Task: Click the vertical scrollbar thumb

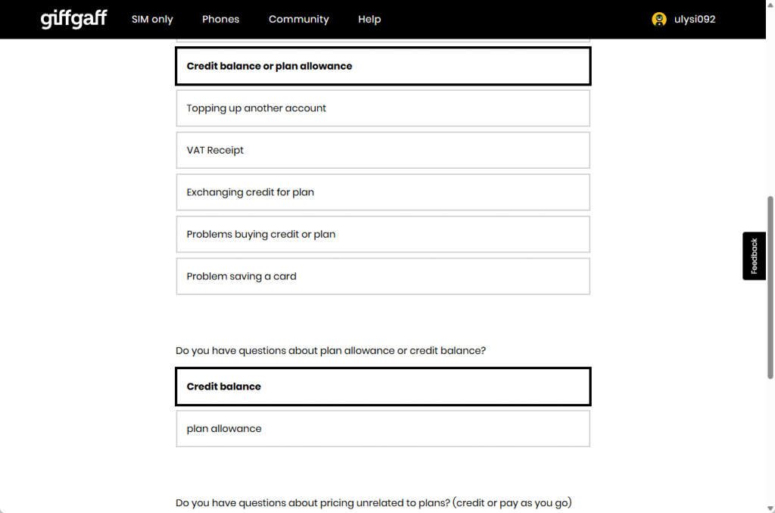Action: [770, 288]
